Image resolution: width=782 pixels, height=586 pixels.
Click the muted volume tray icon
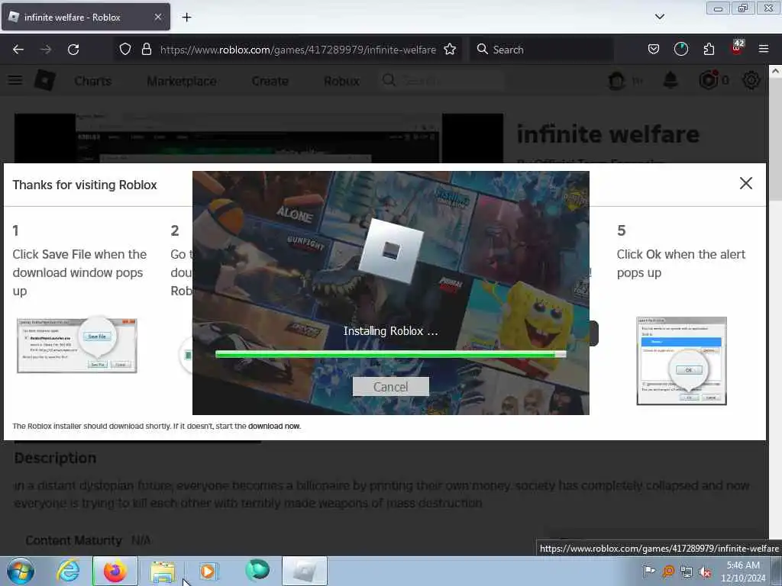click(x=705, y=572)
